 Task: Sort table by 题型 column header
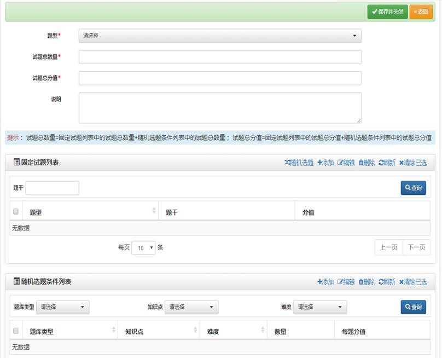[x=90, y=212]
